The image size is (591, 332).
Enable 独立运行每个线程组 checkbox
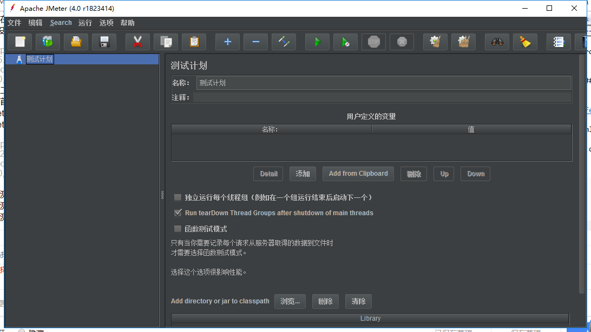[x=178, y=197]
